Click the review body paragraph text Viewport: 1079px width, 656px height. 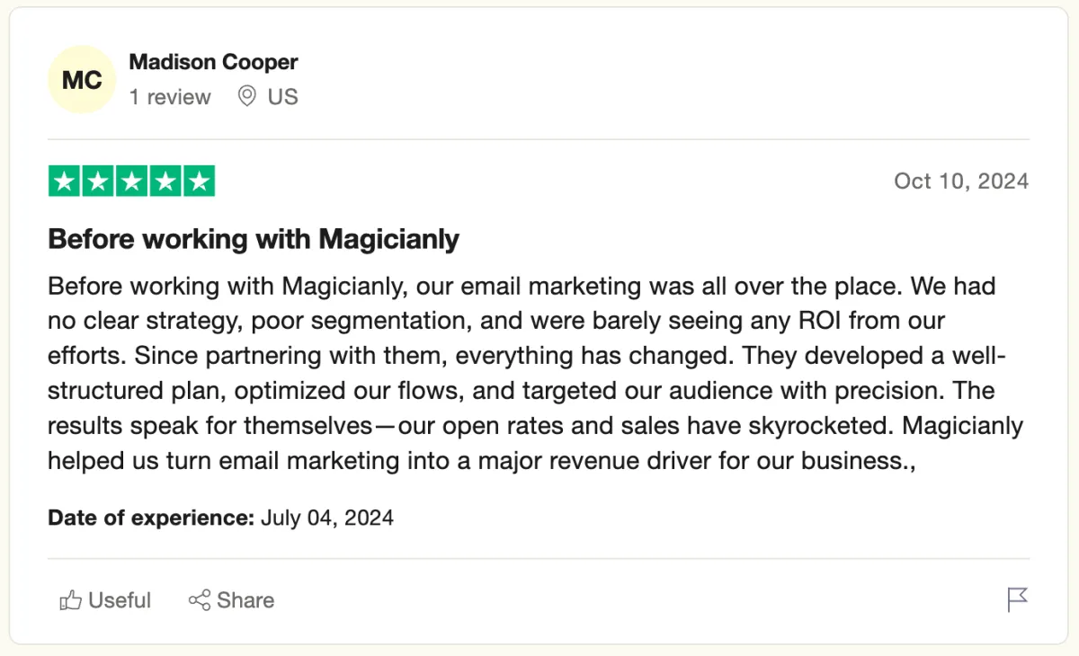[x=535, y=374]
